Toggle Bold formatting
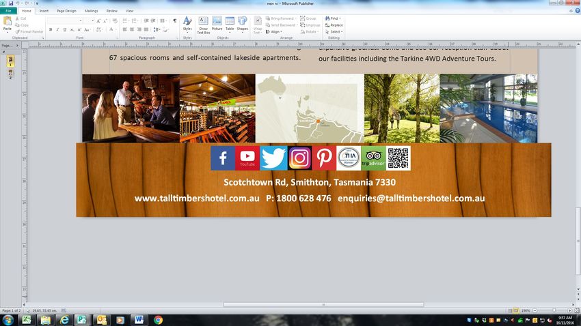The width and height of the screenshot is (581, 326). click(51, 29)
